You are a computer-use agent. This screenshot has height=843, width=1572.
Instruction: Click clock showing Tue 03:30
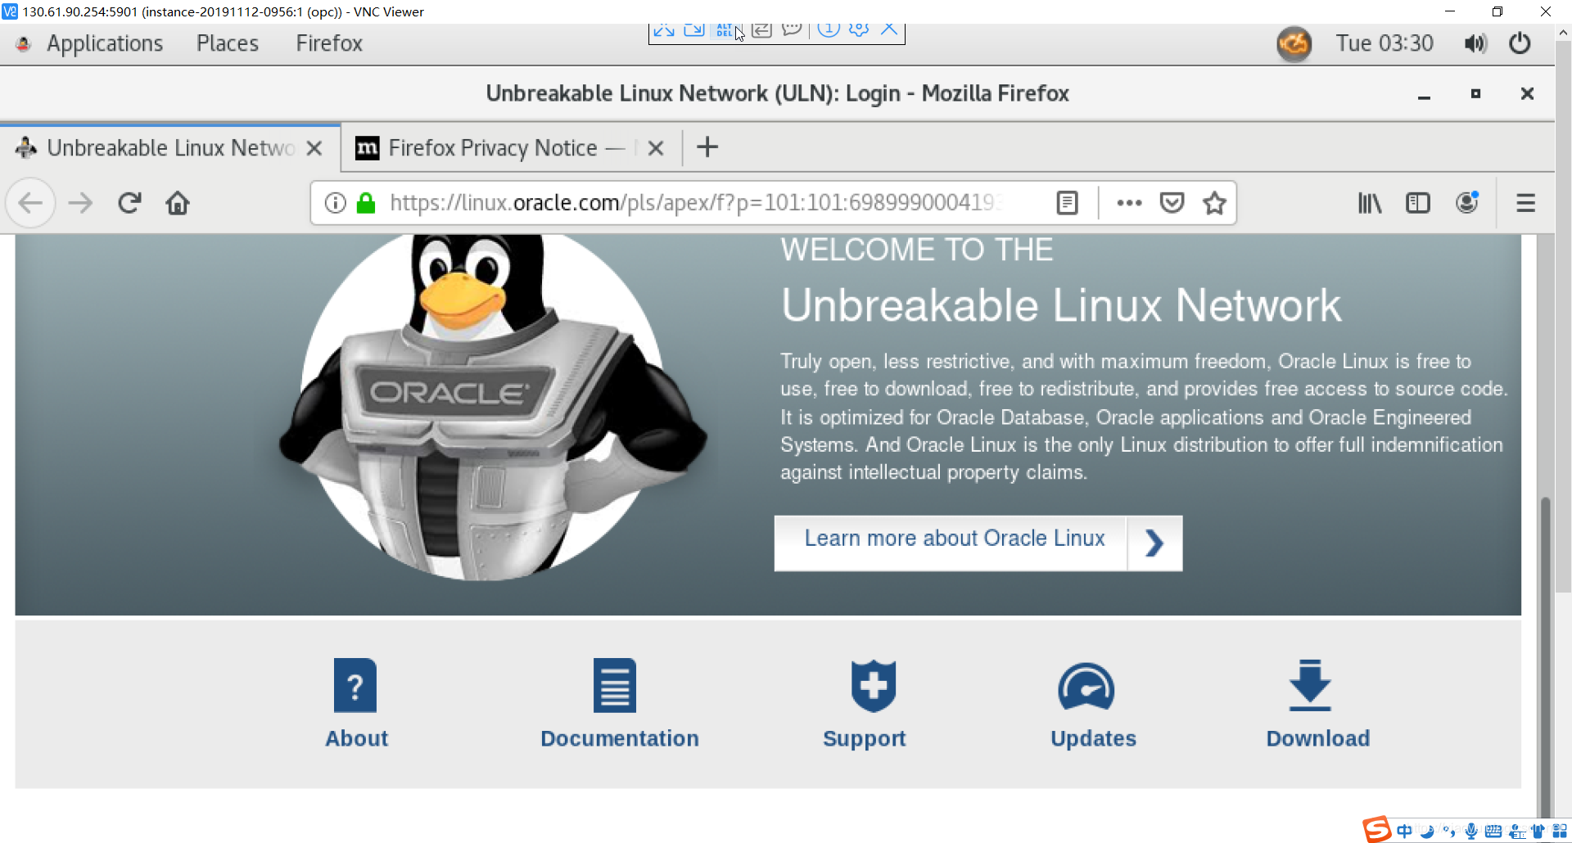1385,43
